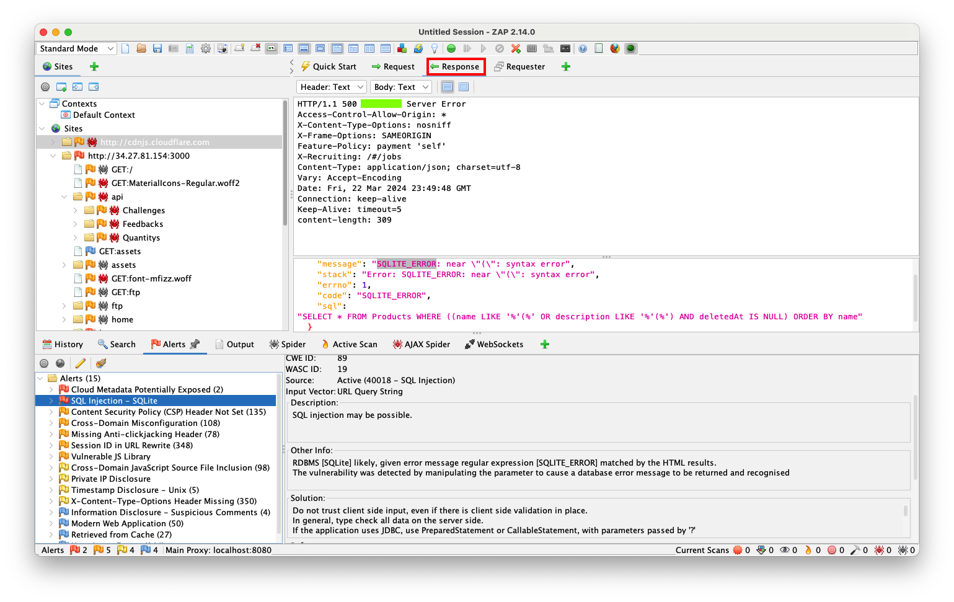Launch browser with the Firefox icon
The width and height of the screenshot is (954, 602).
pyautogui.click(x=615, y=48)
